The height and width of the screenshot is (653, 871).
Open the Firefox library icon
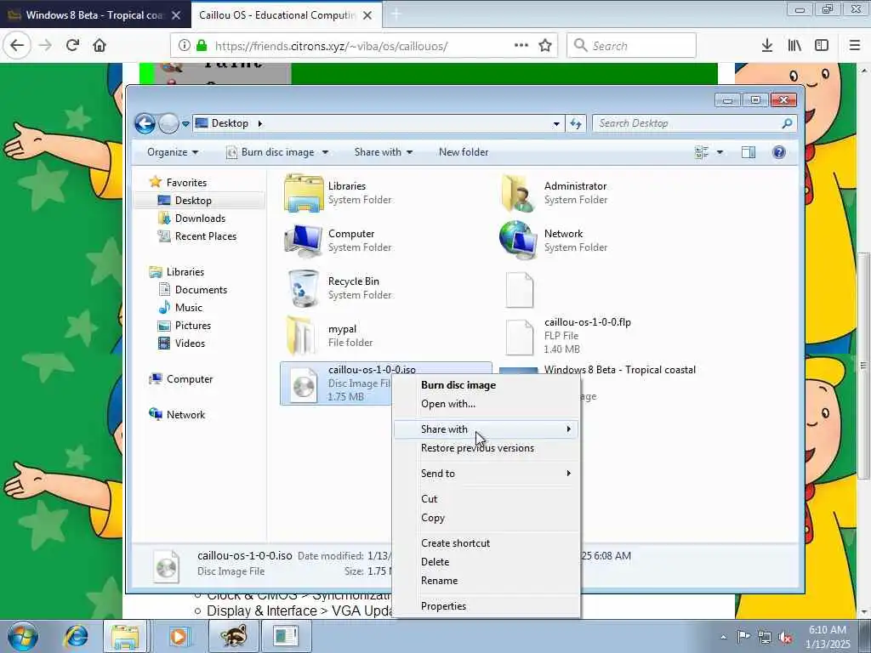click(x=794, y=46)
